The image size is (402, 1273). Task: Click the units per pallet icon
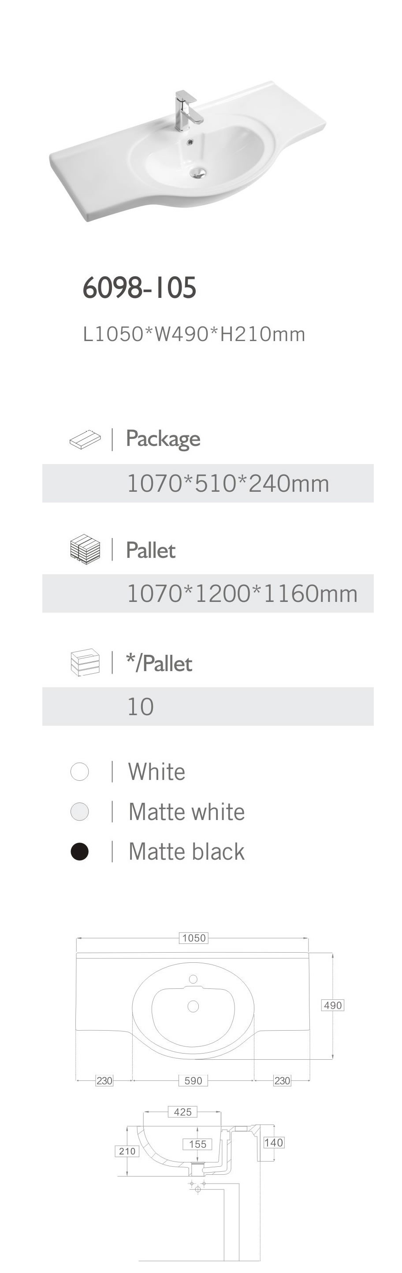point(85,662)
